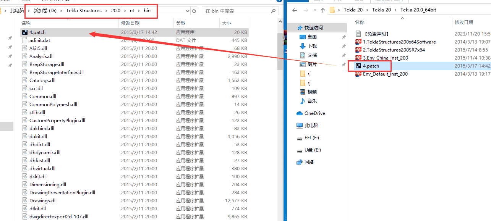The height and width of the screenshot is (221, 491).
Task: Select Catalogs.dll in the bin folder
Action: (42, 80)
